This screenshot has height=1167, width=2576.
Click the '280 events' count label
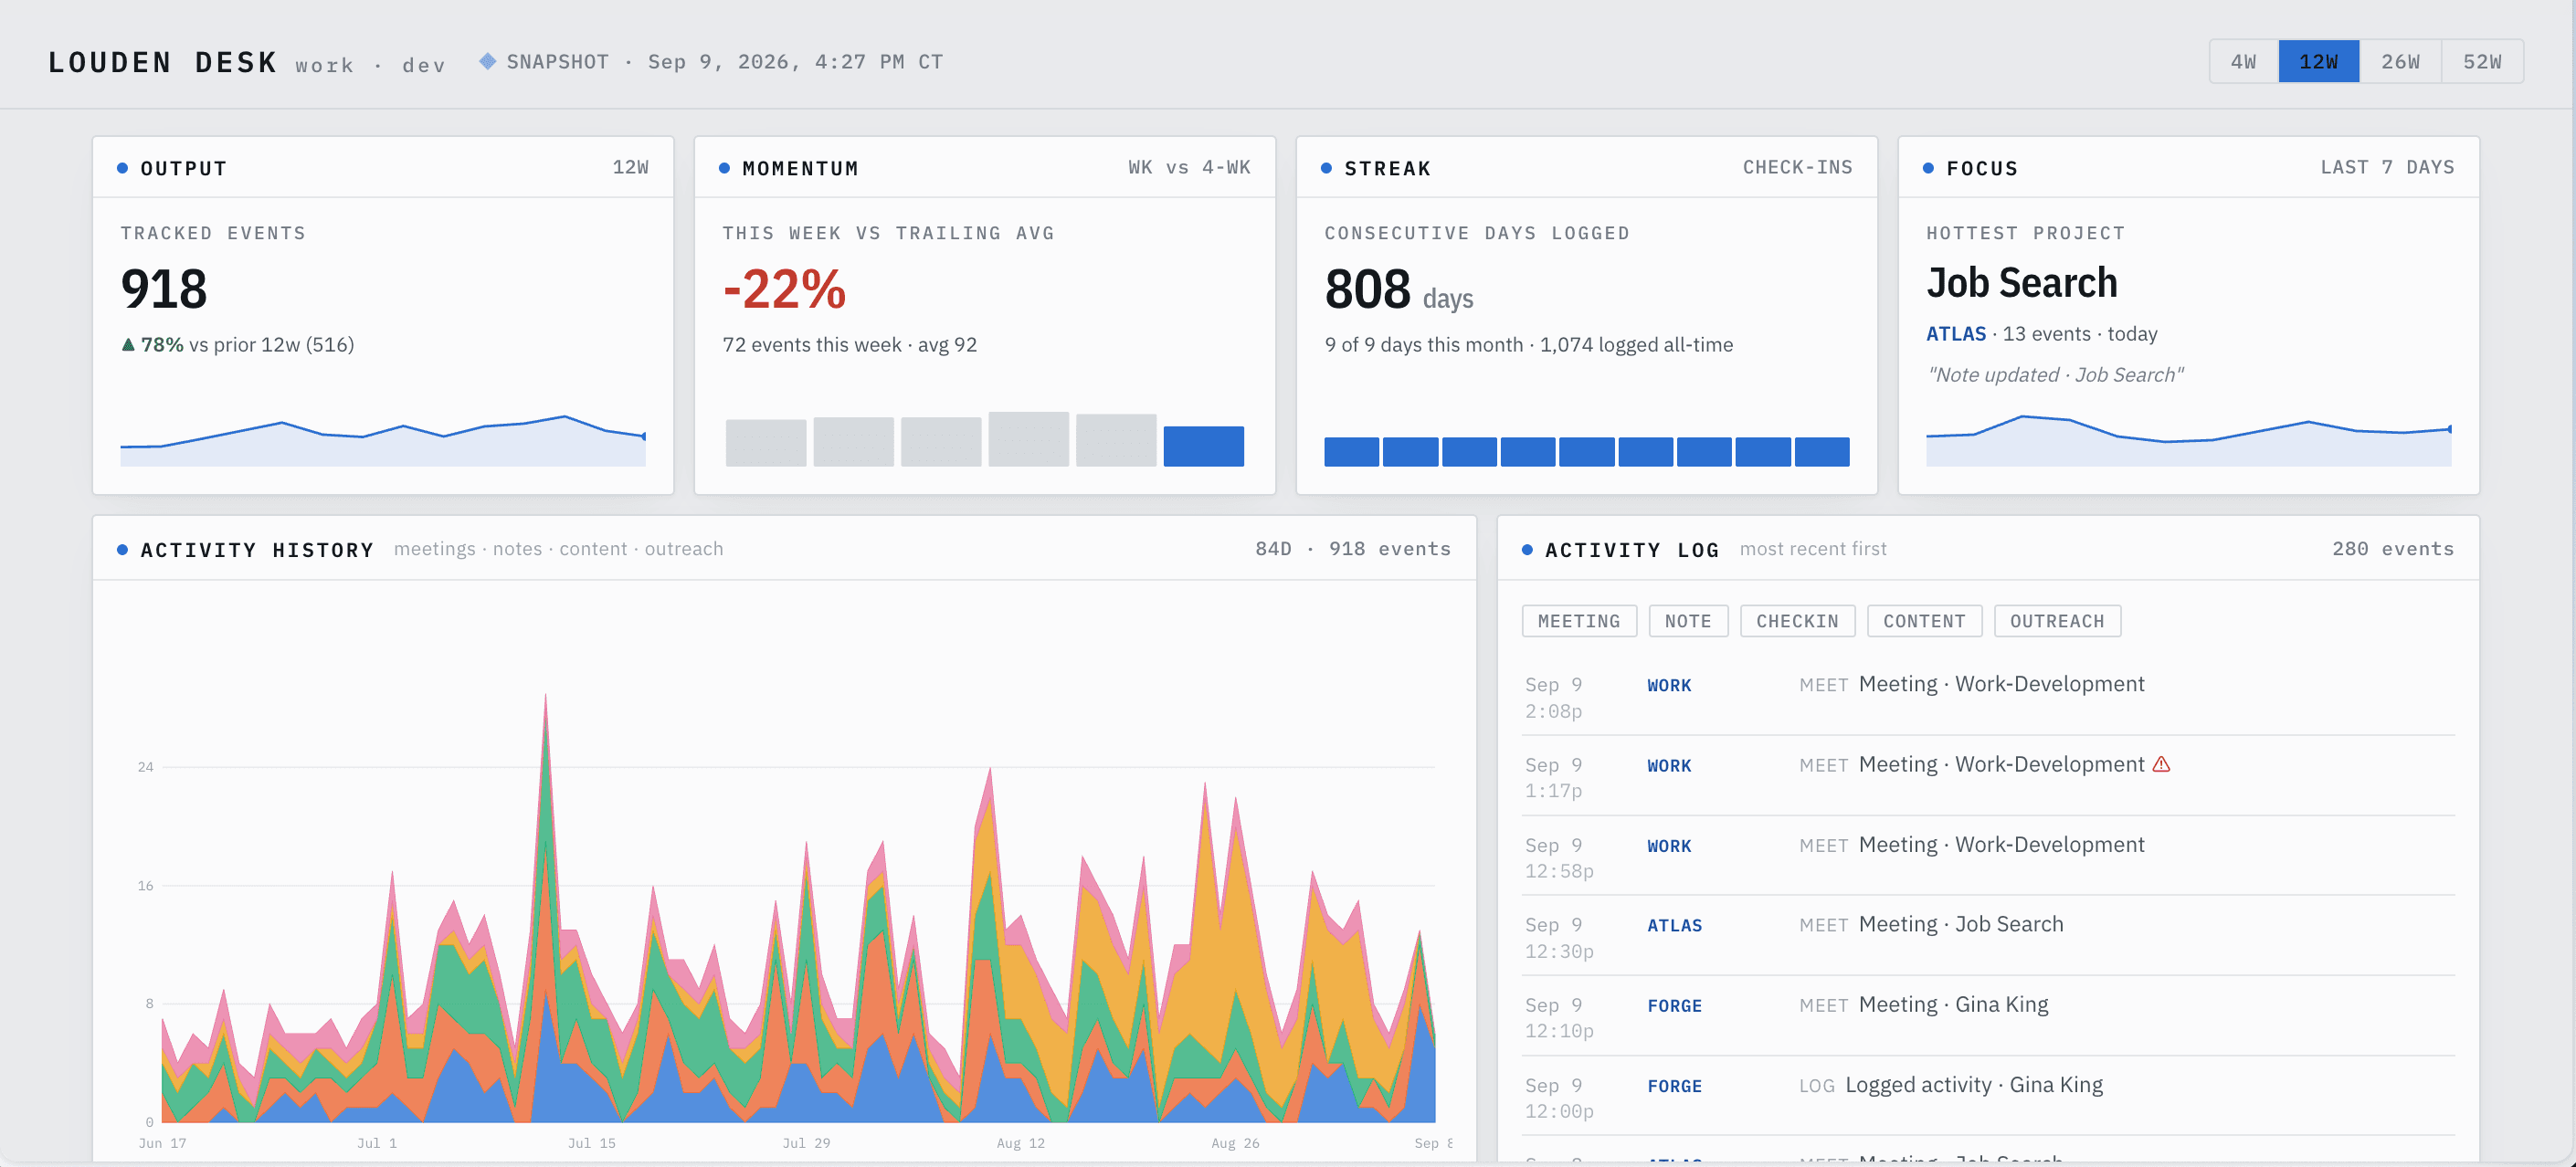click(x=2392, y=549)
